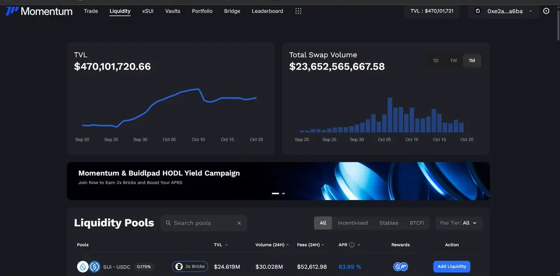Select the second banner carousel indicator
560x276 pixels.
coord(283,193)
